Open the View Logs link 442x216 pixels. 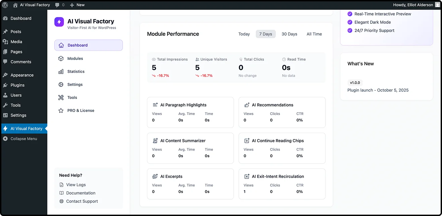coord(76,185)
